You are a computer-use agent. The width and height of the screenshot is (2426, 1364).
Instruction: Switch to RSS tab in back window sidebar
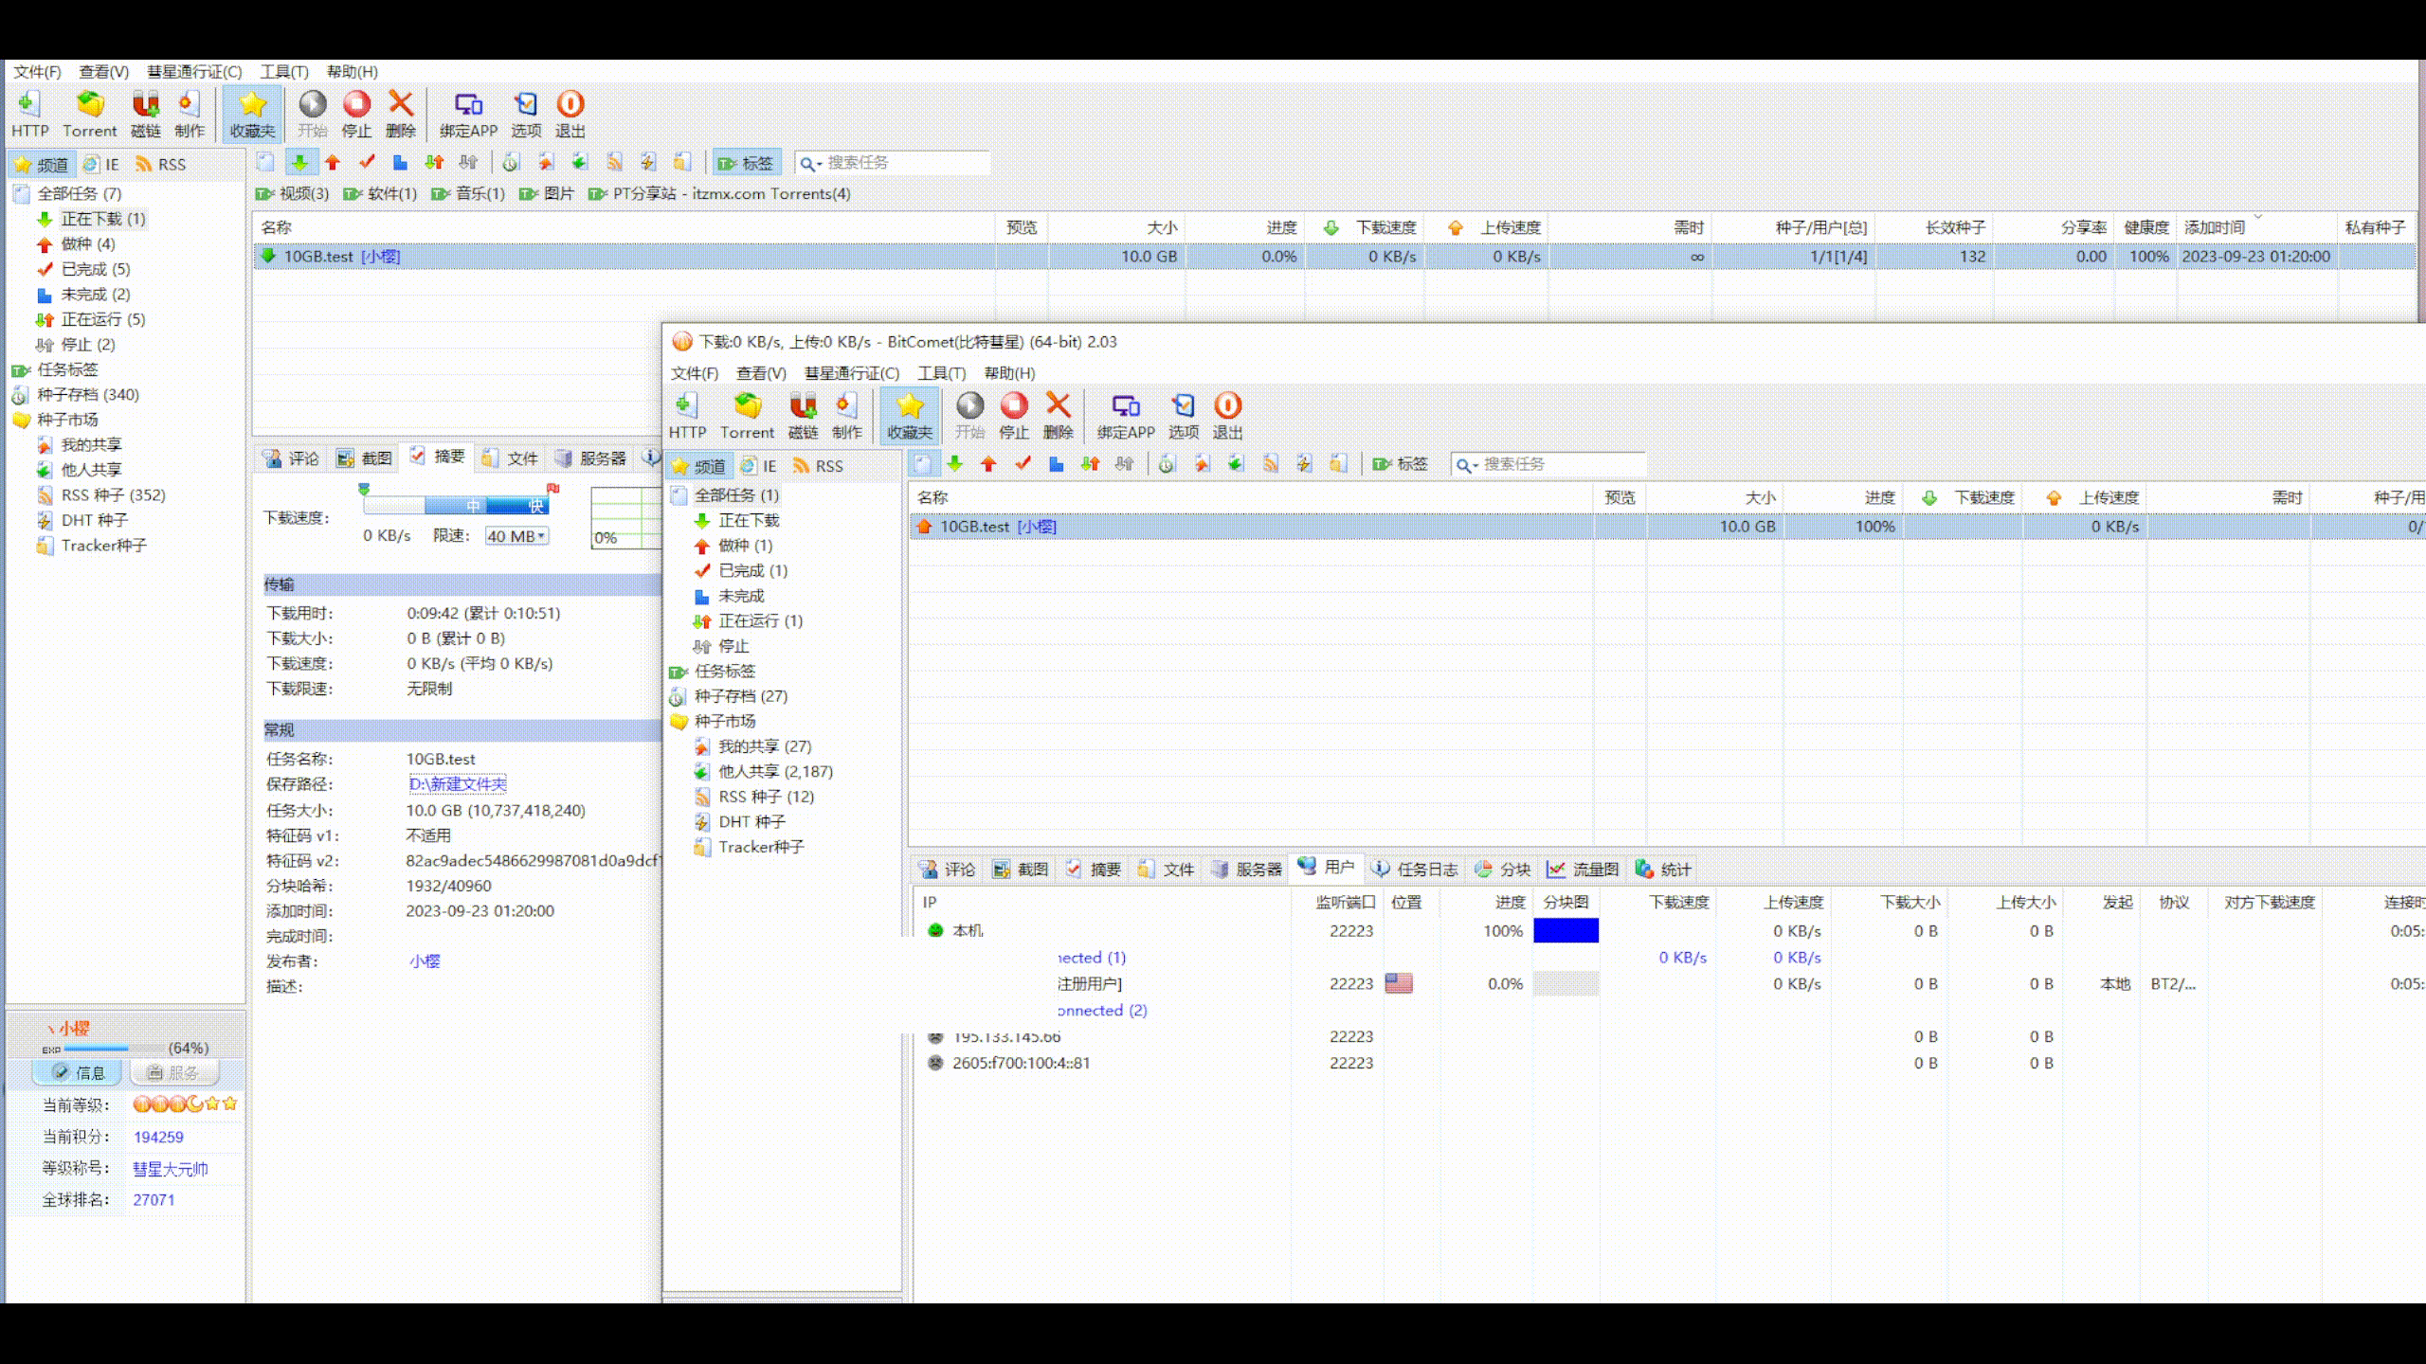160,165
